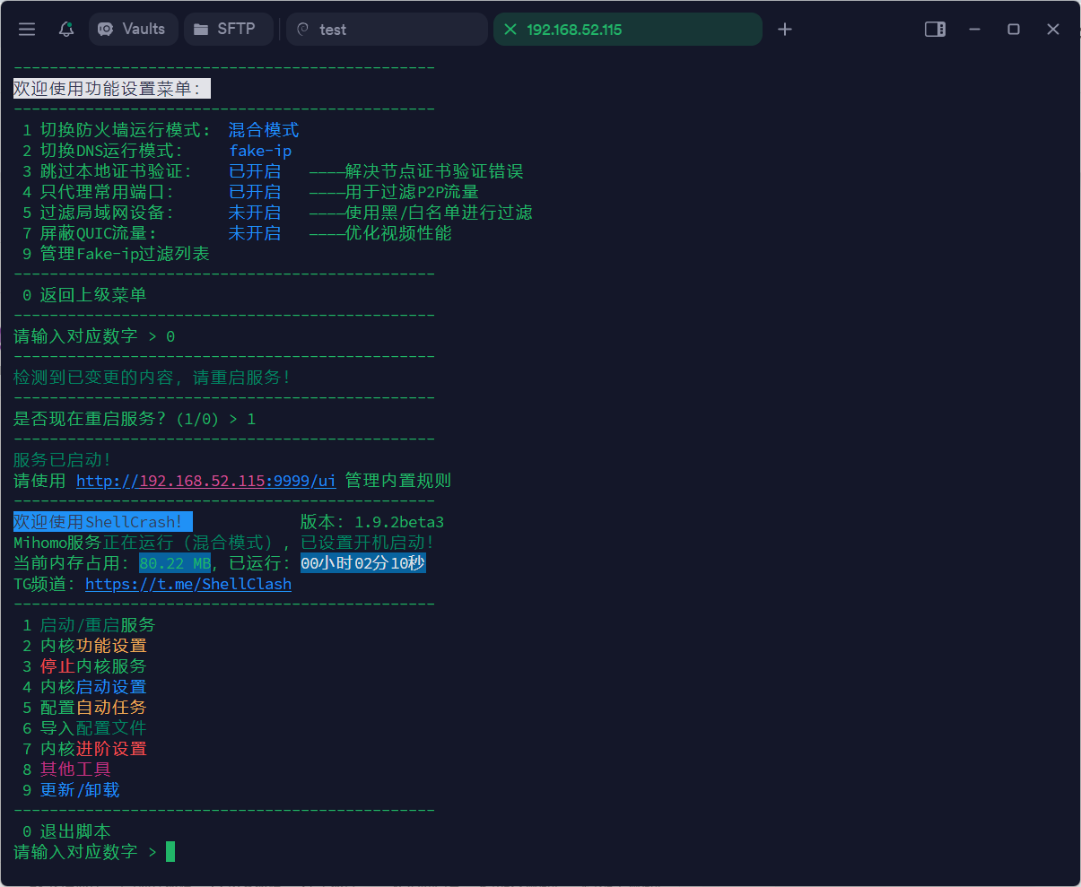Open the notifications bell
This screenshot has height=887, width=1081.
coord(65,29)
